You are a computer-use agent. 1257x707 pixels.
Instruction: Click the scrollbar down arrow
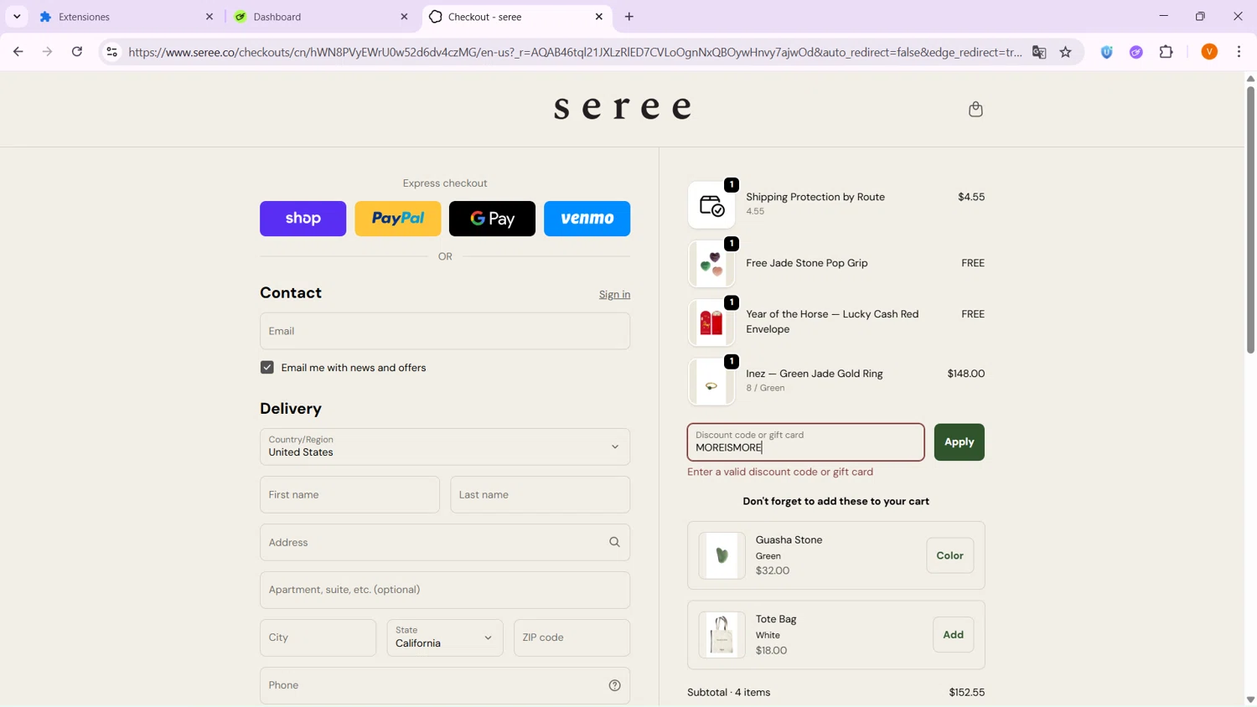(1250, 699)
